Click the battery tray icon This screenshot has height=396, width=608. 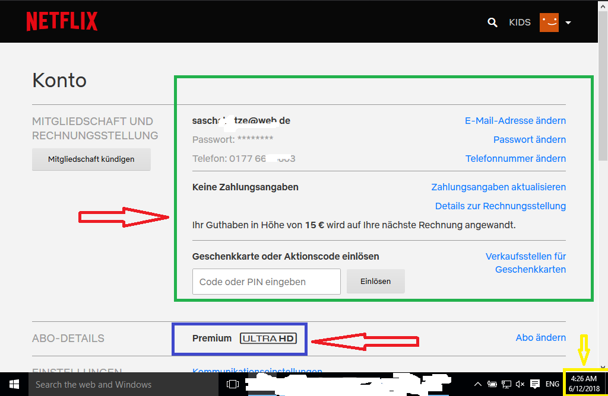(492, 384)
